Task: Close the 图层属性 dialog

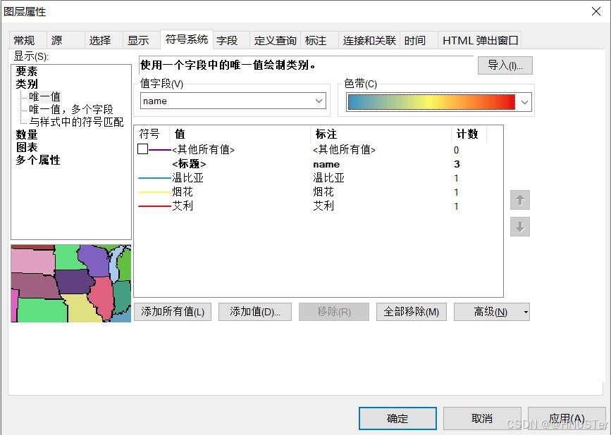Action: (595, 11)
